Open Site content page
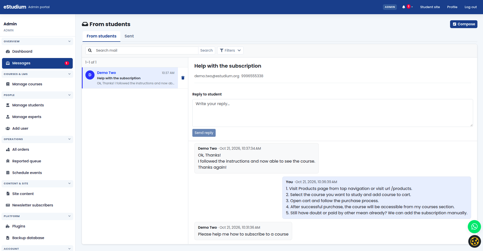483x251 pixels. click(37, 194)
